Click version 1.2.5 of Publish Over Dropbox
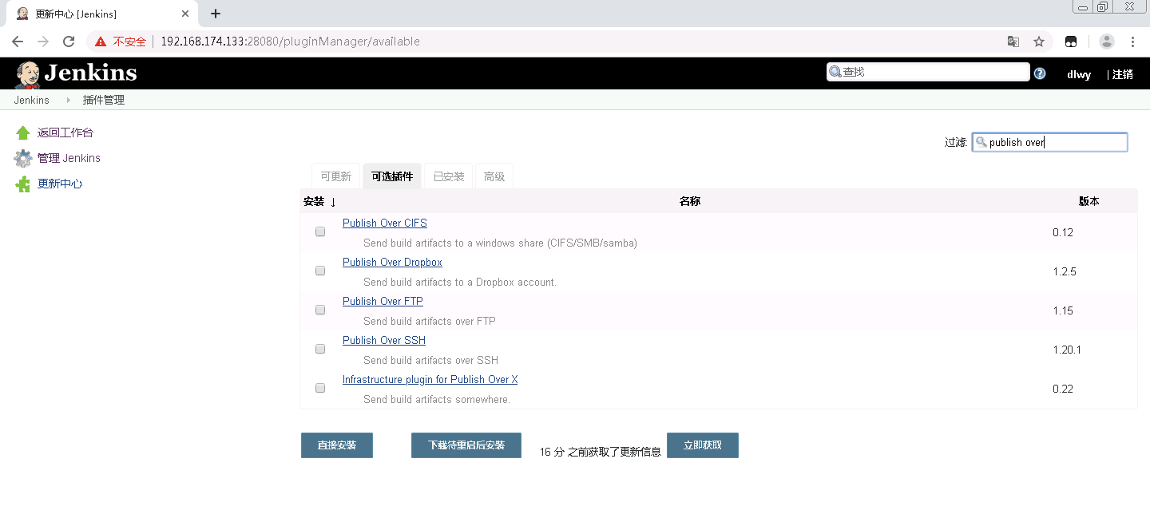Viewport: 1150px width, 510px height. coord(1065,271)
